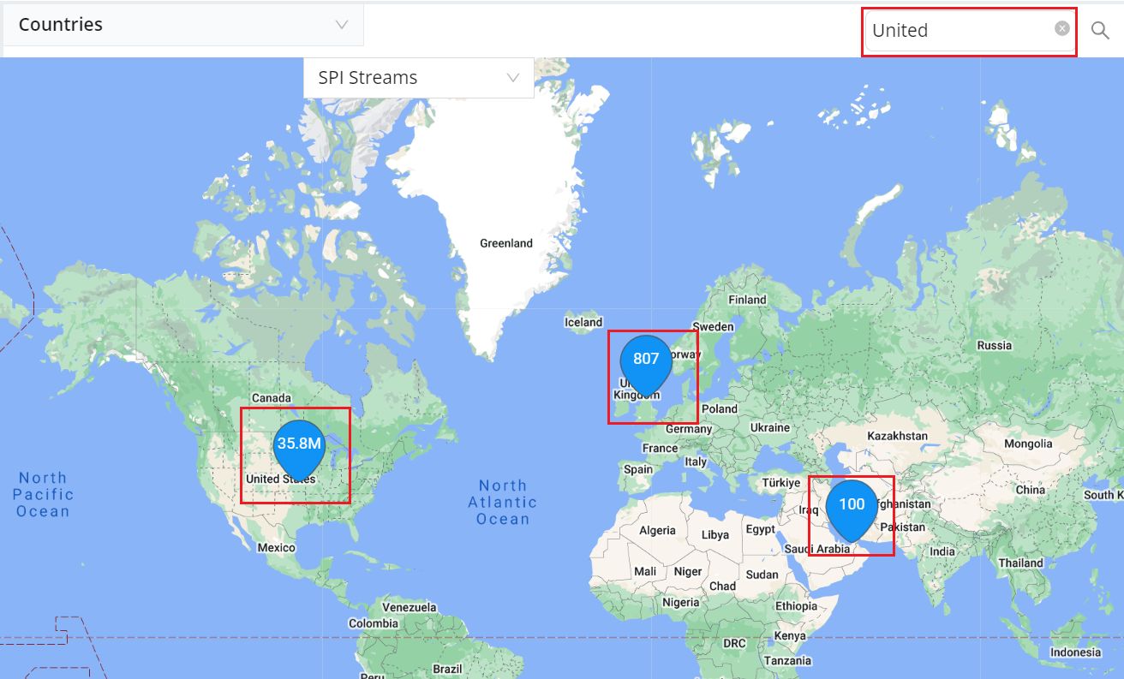Select the Mongolia map label
The height and width of the screenshot is (679, 1124).
coord(1028,444)
